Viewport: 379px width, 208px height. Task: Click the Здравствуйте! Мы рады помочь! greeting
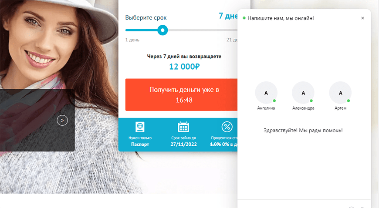click(x=303, y=131)
